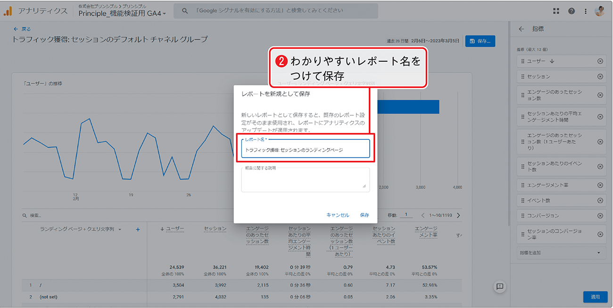Add a dimension with the plus icon

click(x=138, y=229)
